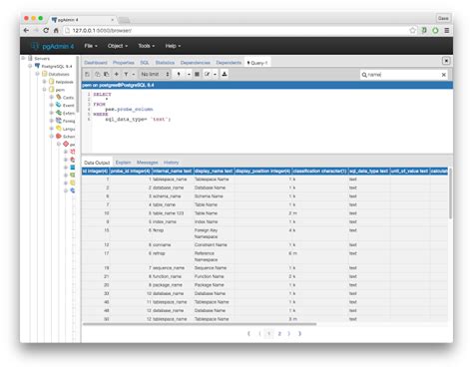Expand the Languages tree node
Screen dimensions: 473x371
52,129
